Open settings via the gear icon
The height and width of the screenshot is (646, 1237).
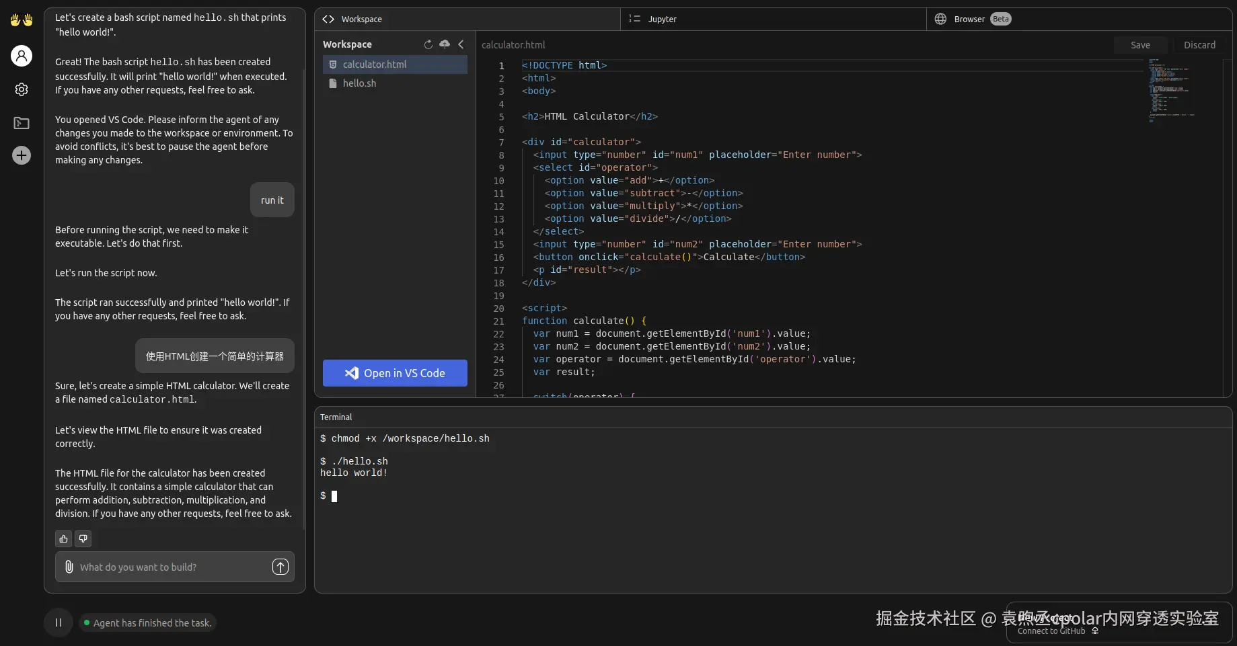(22, 89)
